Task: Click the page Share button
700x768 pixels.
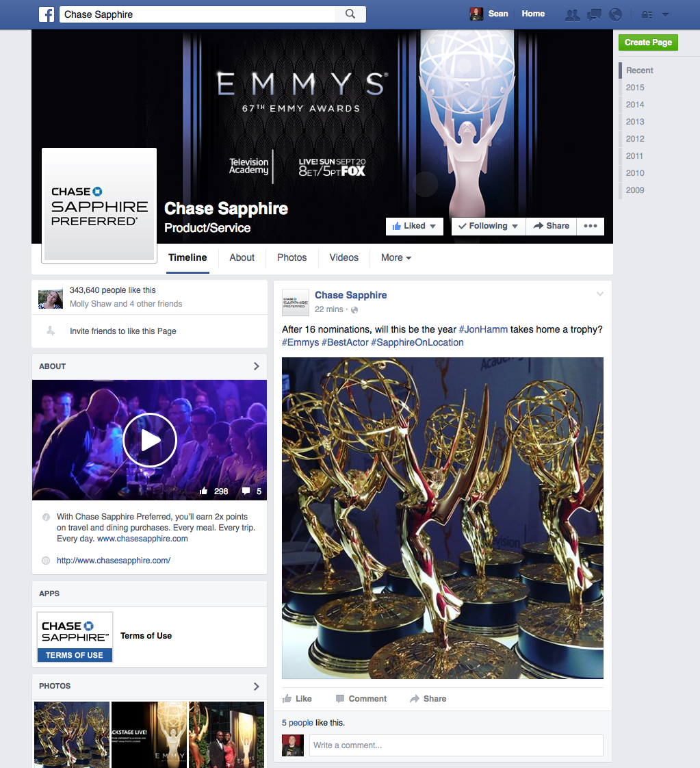Action: [552, 226]
